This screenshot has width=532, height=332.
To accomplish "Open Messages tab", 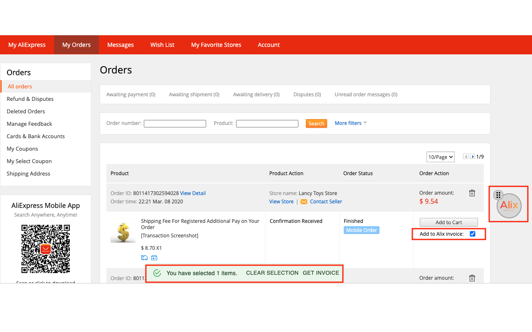I will coord(121,45).
